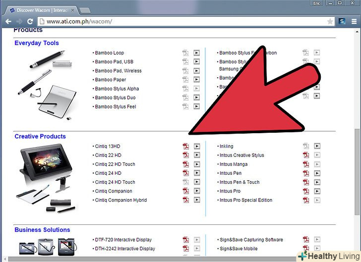Open the PDF brochure for Intuos Pro
Image resolution: width=361 pixels, height=262 pixels.
(x=306, y=191)
